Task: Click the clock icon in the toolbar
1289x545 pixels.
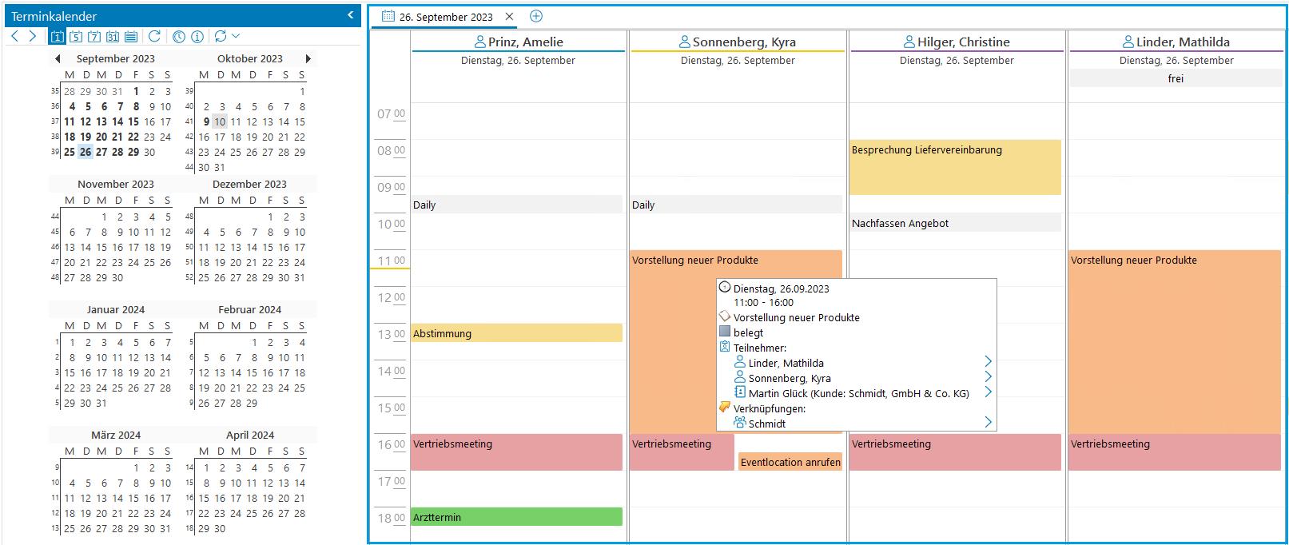Action: [179, 37]
